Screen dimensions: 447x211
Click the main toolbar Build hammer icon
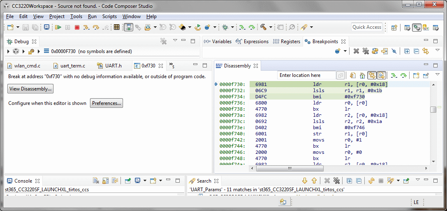[263, 27]
